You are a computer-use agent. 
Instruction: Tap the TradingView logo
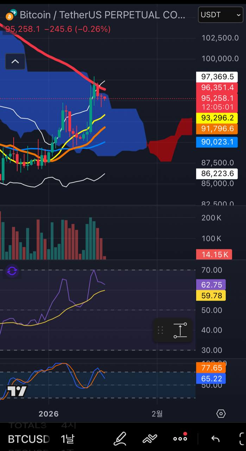click(x=17, y=391)
